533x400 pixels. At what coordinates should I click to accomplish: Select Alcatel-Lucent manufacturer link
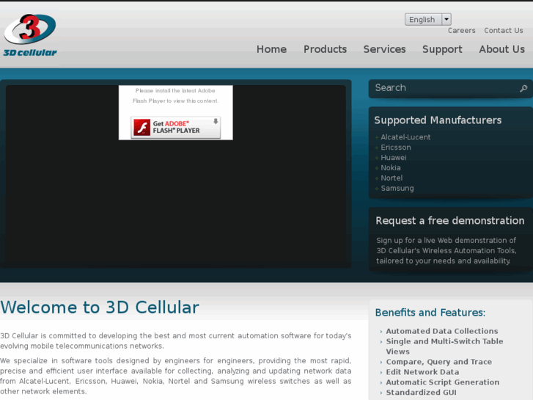(x=405, y=137)
